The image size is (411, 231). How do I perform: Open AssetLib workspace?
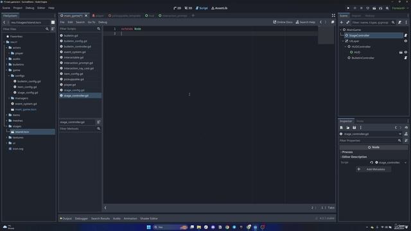(220, 8)
